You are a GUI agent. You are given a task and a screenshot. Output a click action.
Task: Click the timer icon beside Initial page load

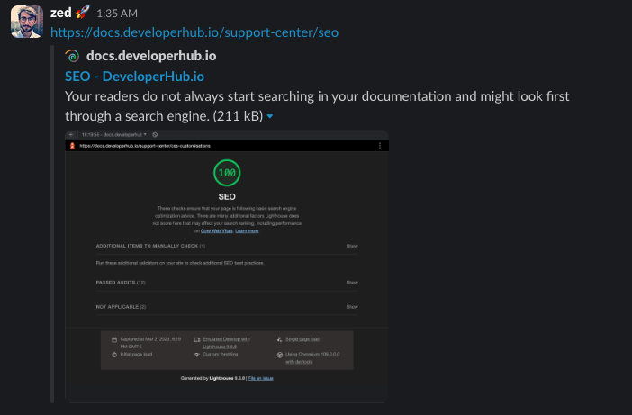click(x=114, y=355)
